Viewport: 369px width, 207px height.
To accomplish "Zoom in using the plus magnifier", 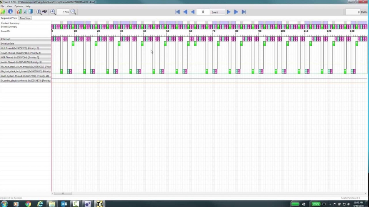I will [53, 12].
